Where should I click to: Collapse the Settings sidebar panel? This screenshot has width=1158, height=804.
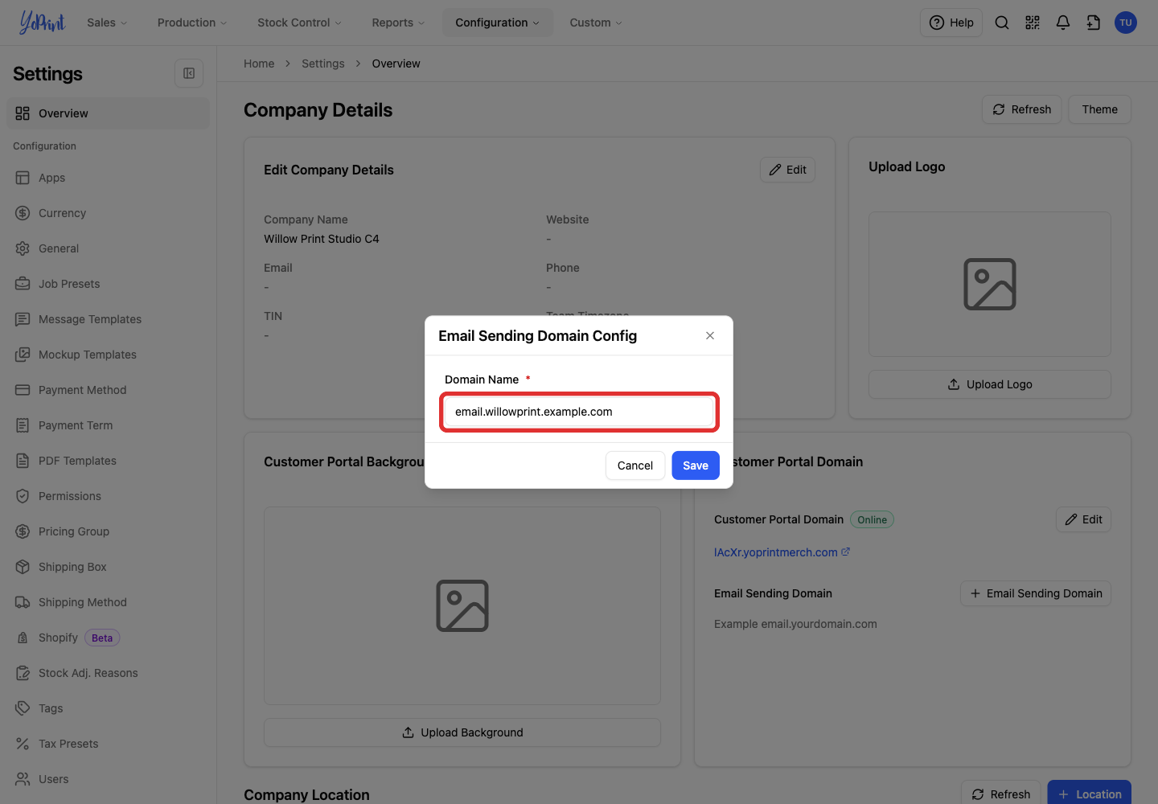[189, 73]
